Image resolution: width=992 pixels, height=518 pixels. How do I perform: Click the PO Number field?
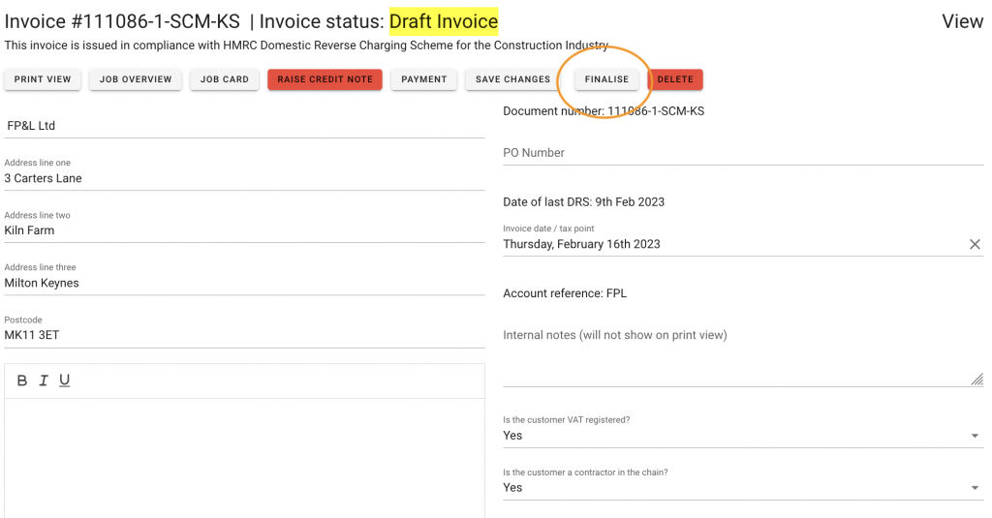click(x=742, y=153)
